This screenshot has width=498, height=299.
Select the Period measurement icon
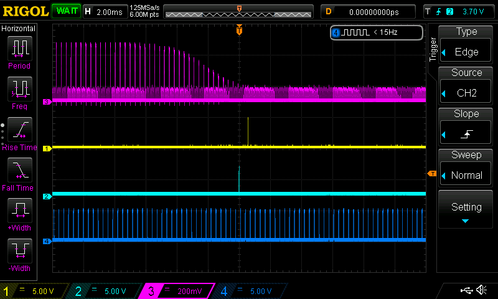19,49
